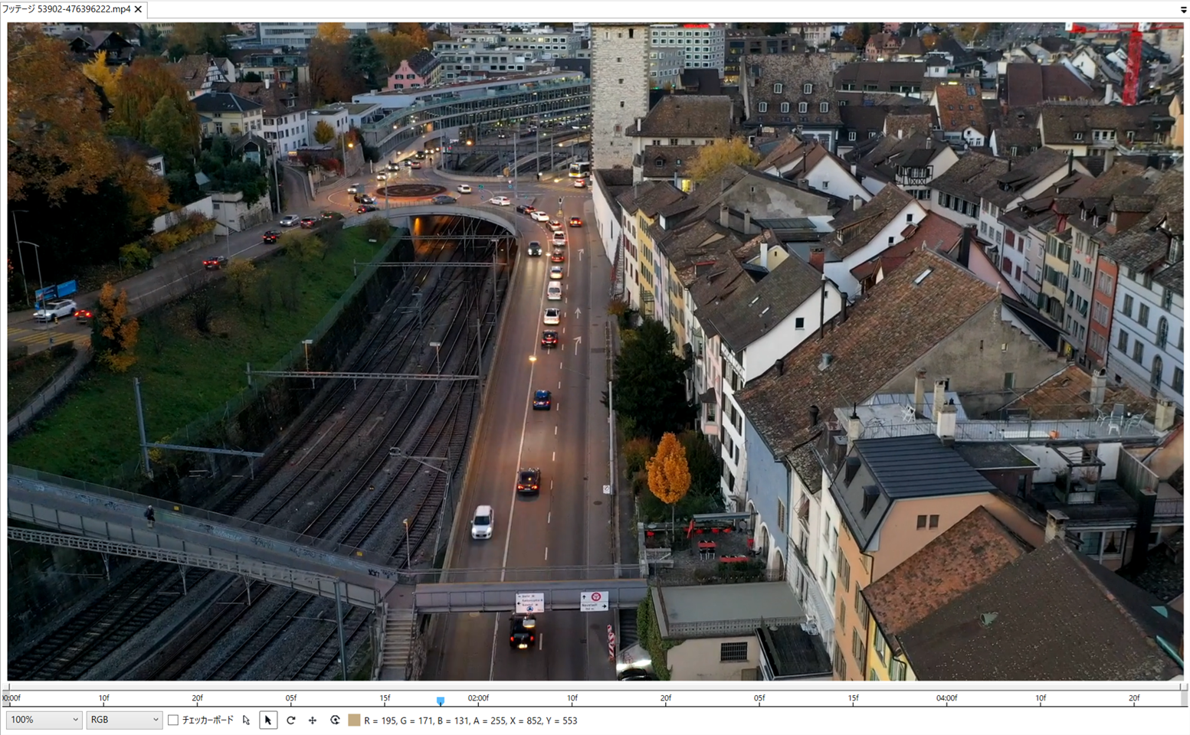Click the blue playhead marker on timeline
This screenshot has width=1190, height=735.
(x=441, y=701)
